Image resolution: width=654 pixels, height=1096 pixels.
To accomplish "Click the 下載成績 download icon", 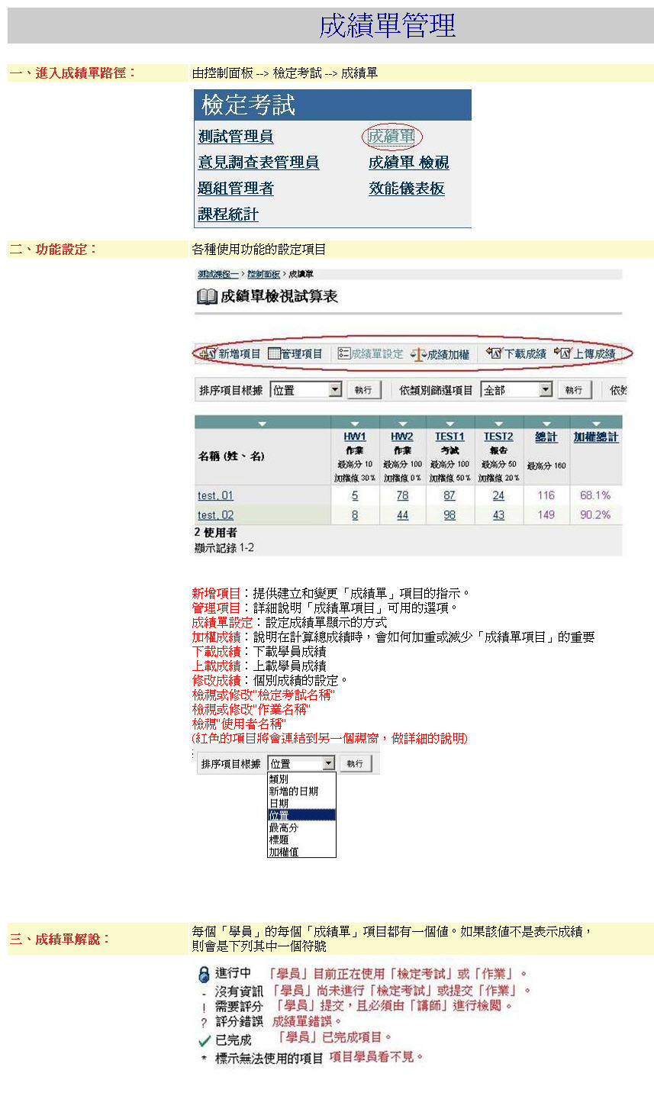I will 495,353.
